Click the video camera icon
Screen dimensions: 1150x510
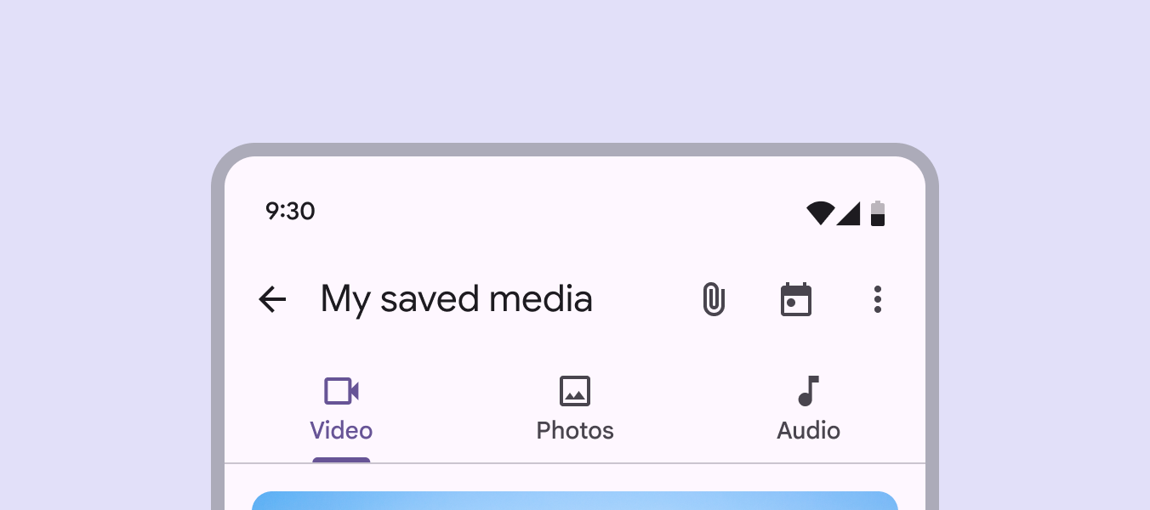pyautogui.click(x=341, y=391)
